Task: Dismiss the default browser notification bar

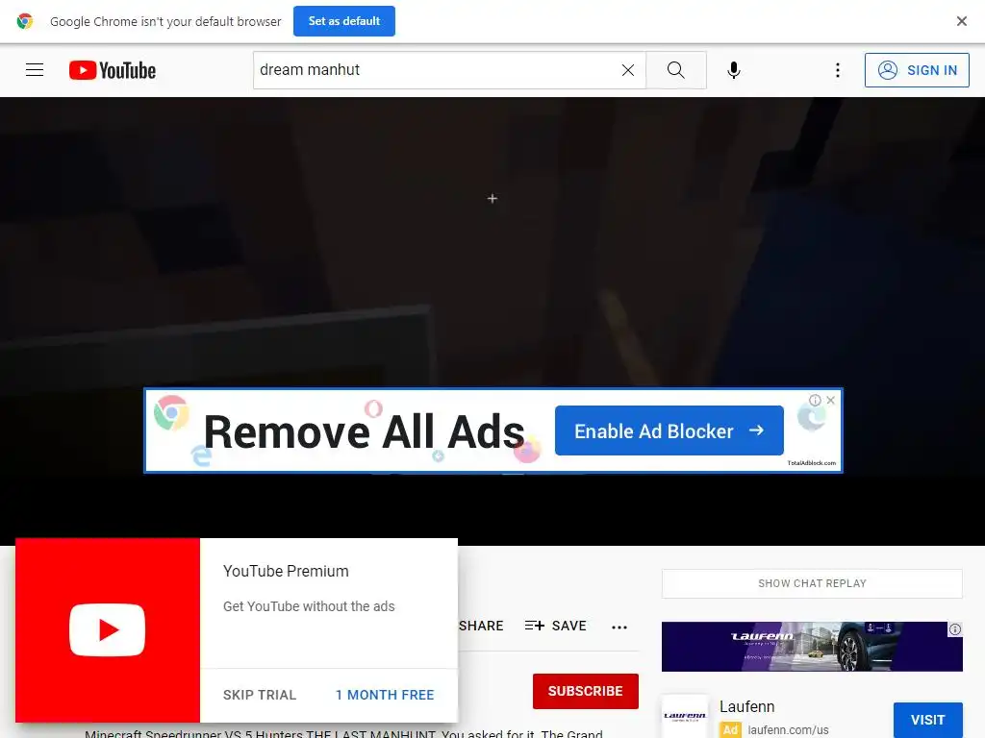Action: click(961, 21)
